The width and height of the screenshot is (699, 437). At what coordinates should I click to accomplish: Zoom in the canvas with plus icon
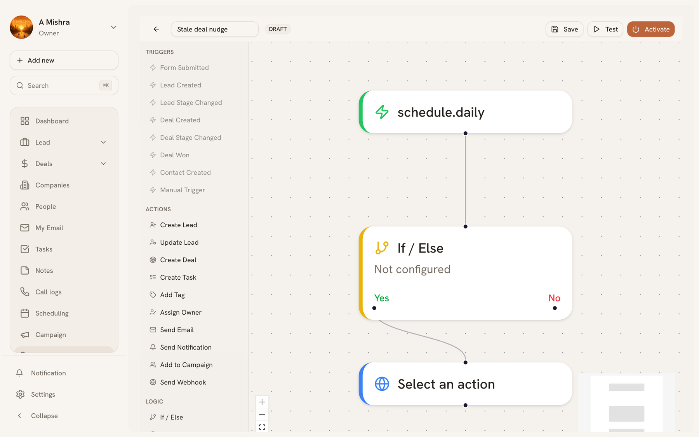click(x=262, y=402)
